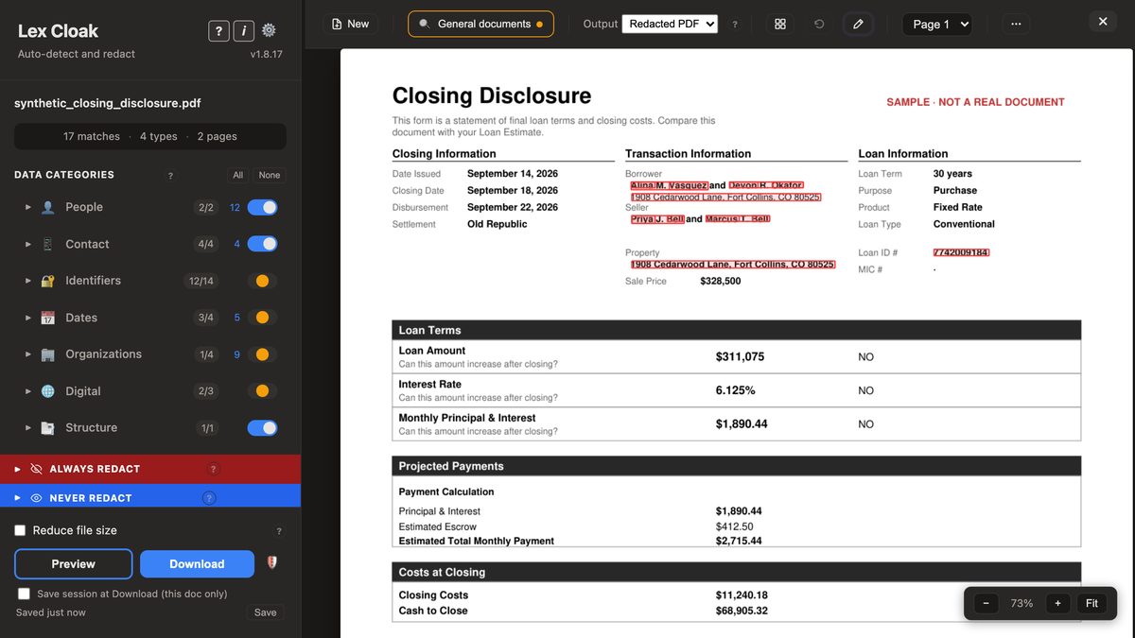The width and height of the screenshot is (1135, 638).
Task: Open Reduce file size help icon
Action: 278,531
